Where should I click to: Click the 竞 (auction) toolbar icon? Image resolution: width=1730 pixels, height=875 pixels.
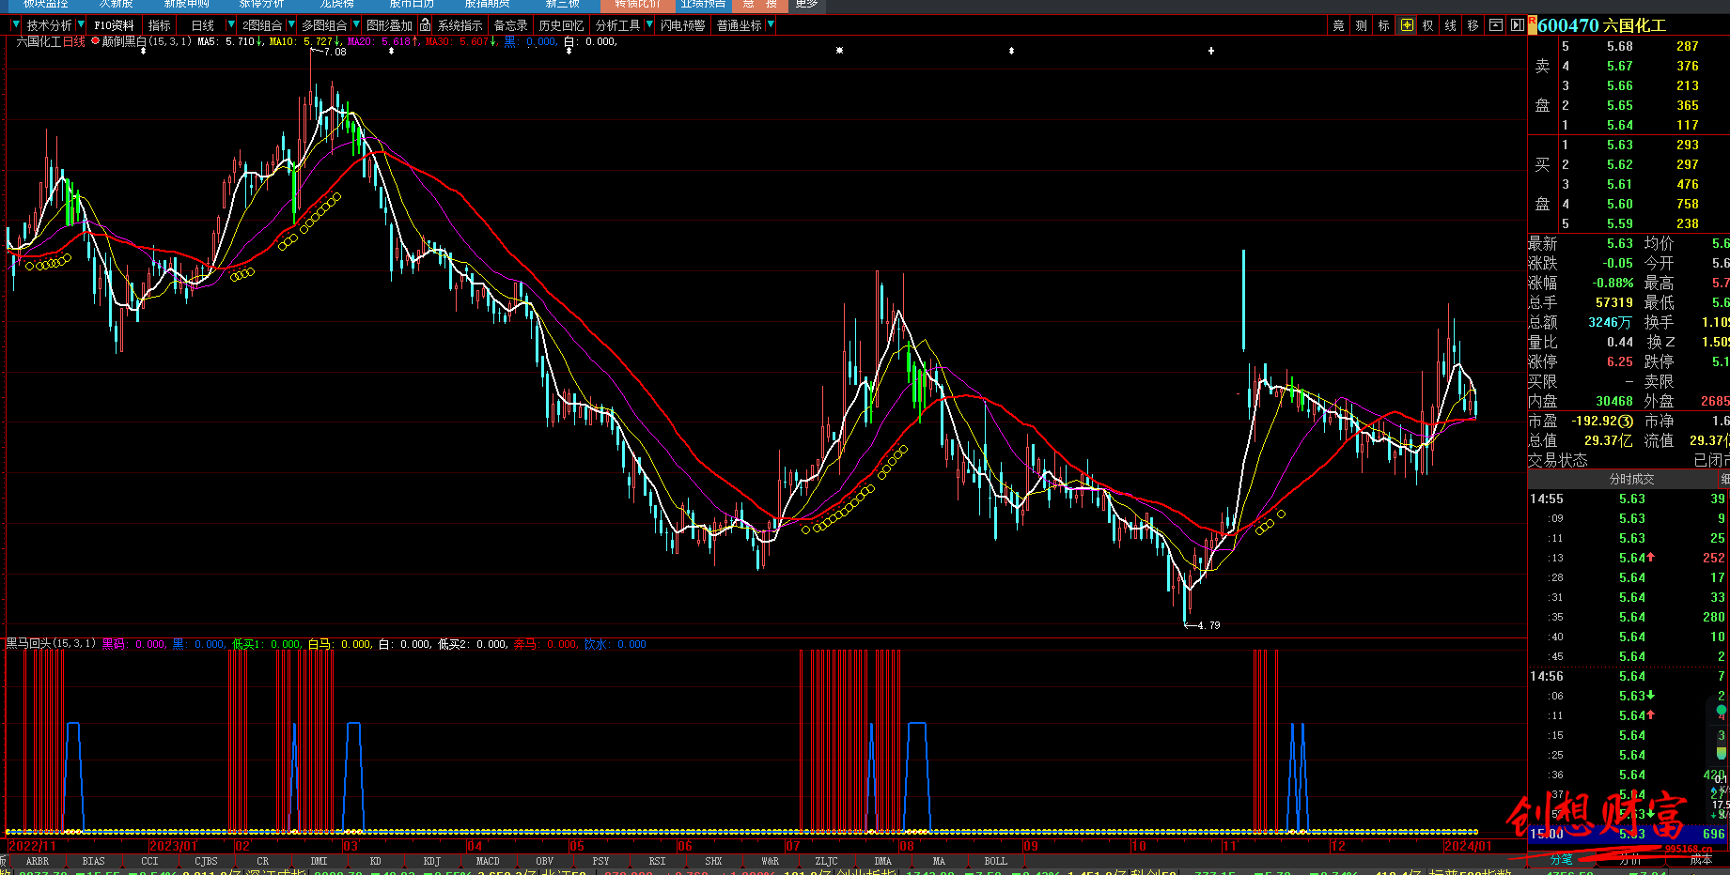click(x=1338, y=25)
